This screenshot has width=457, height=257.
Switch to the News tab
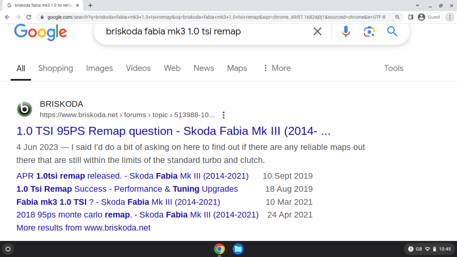(x=204, y=68)
